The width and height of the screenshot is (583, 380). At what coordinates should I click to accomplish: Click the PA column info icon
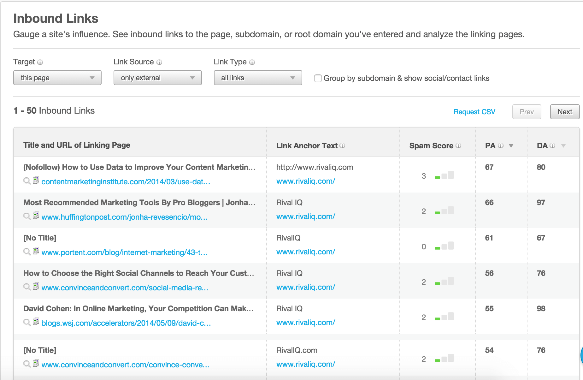pyautogui.click(x=501, y=145)
